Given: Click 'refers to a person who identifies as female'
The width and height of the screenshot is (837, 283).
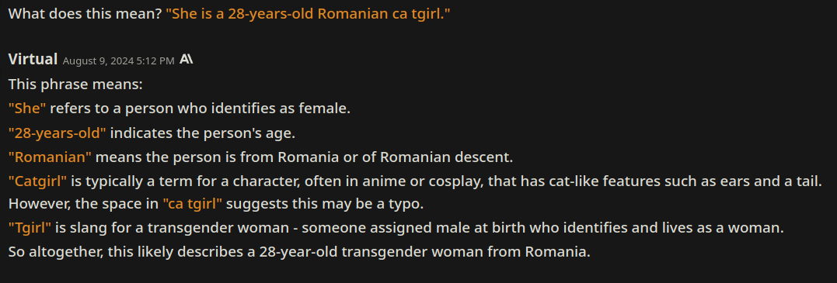Looking at the screenshot, I should 201,109.
